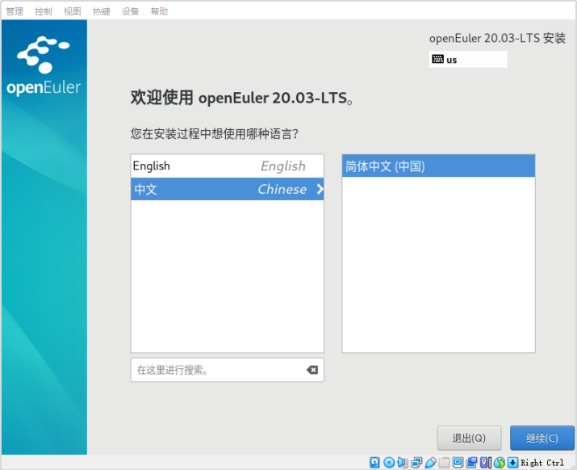Choose 简体中文 (中国) locale

tap(438, 166)
